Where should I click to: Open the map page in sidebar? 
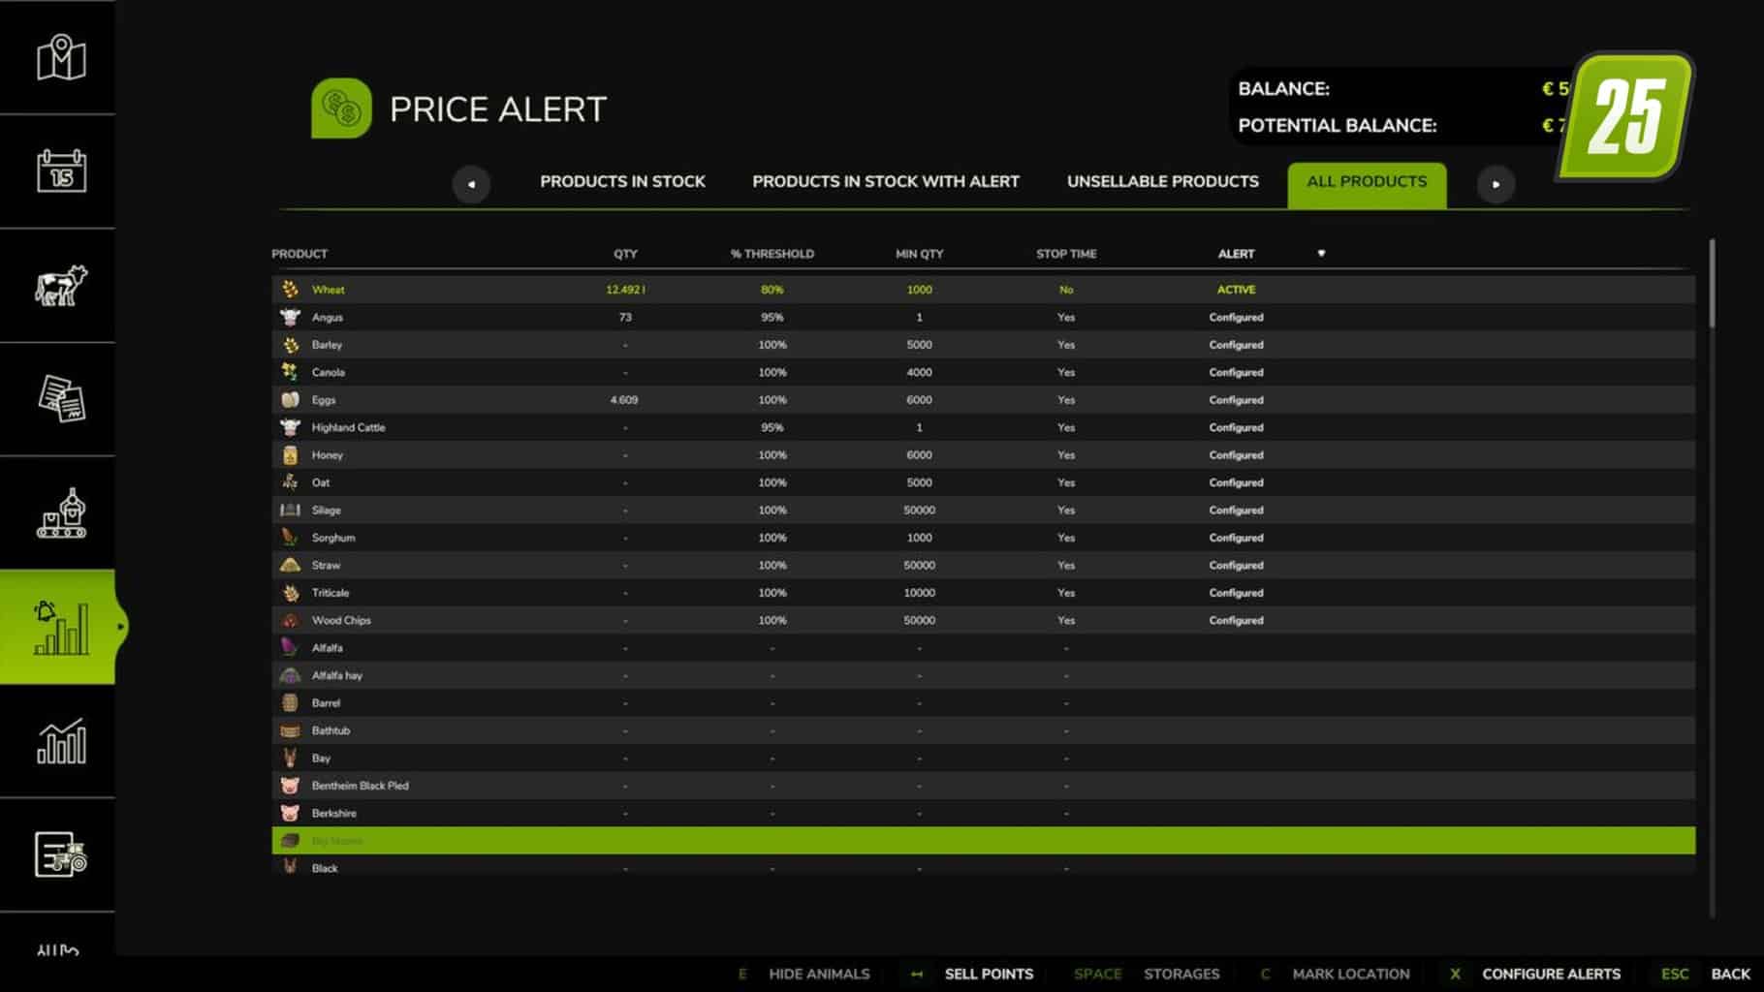[x=60, y=57]
